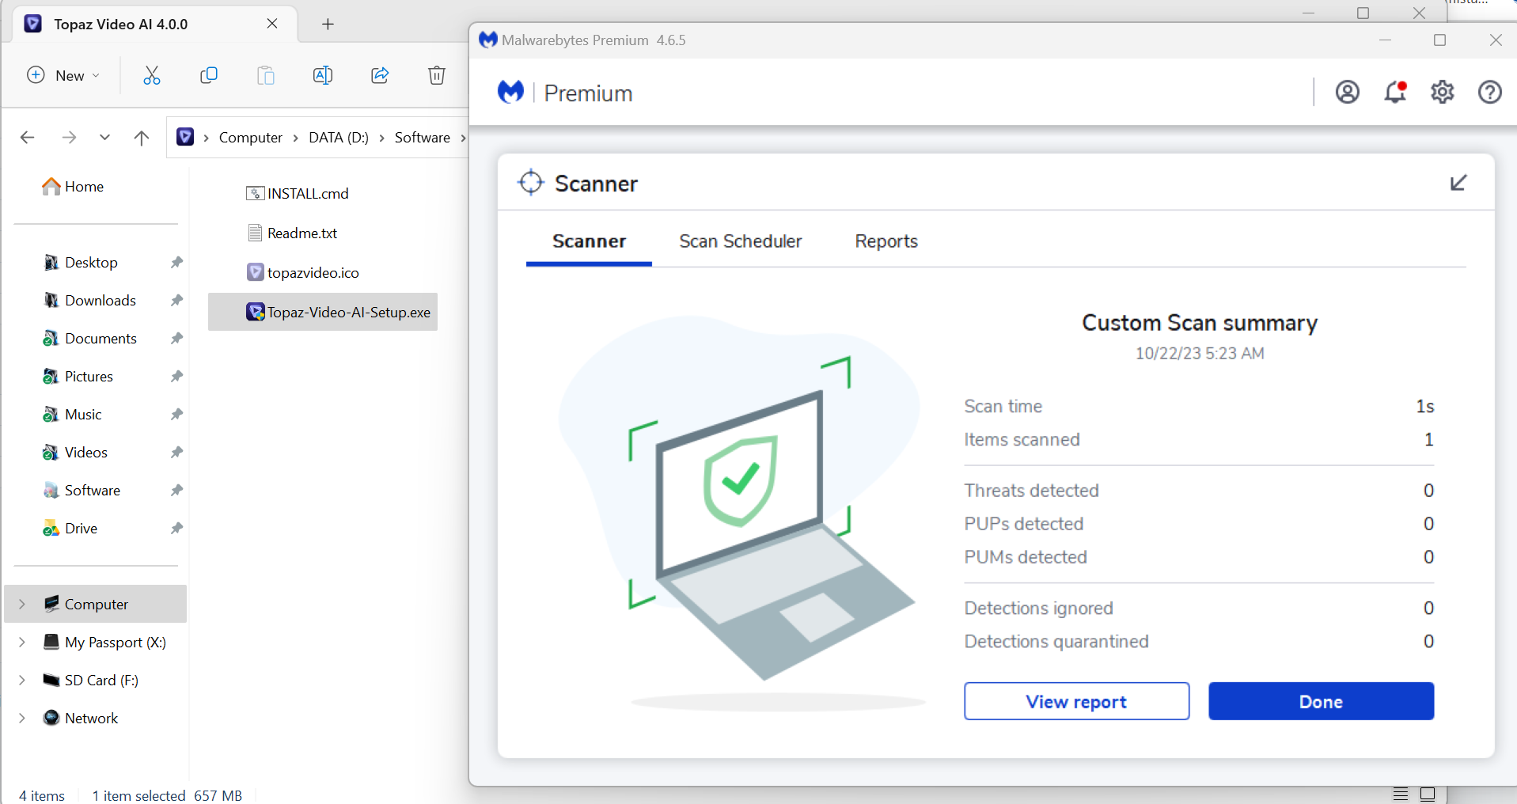This screenshot has width=1517, height=804.
Task: Select the INSTALL.cmd file
Action: (x=298, y=193)
